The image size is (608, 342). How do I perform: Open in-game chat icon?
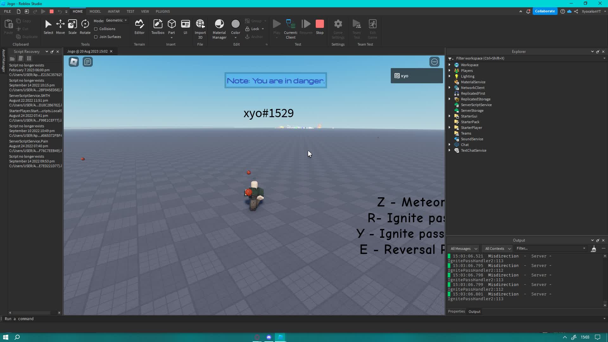point(88,62)
